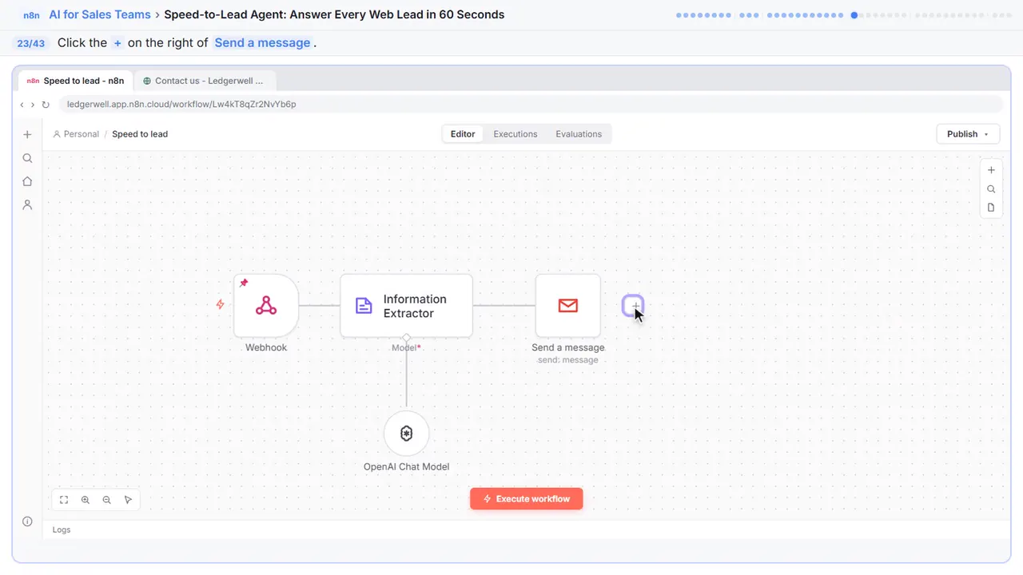Open canvas search in right toolbar
Screen dimensions: 1023x575
991,189
